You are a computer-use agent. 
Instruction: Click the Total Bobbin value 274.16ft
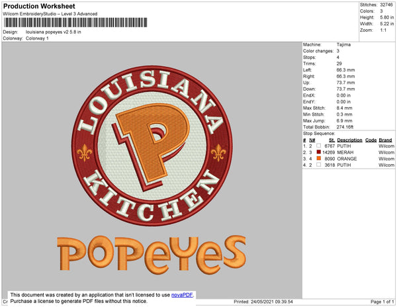tap(345, 127)
